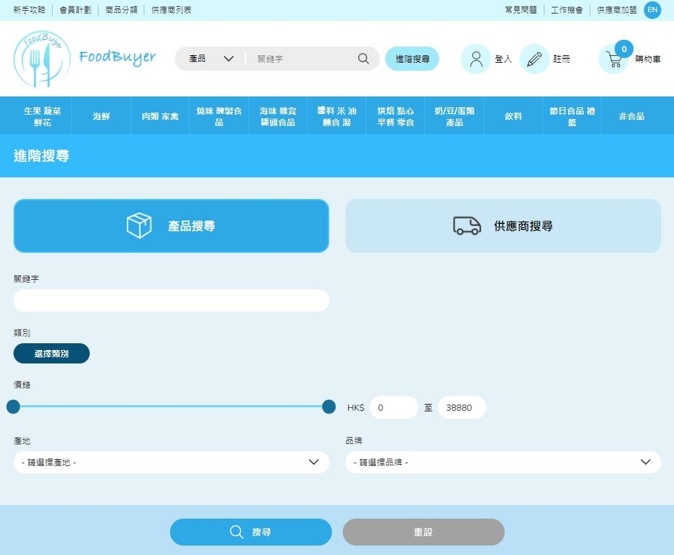Image resolution: width=674 pixels, height=555 pixels.
Task: Click the FoodBuyer logo
Action: tap(85, 59)
